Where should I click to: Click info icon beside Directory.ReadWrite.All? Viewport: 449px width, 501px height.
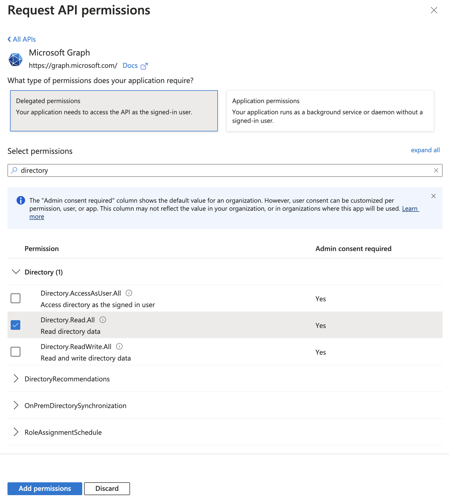(x=119, y=346)
